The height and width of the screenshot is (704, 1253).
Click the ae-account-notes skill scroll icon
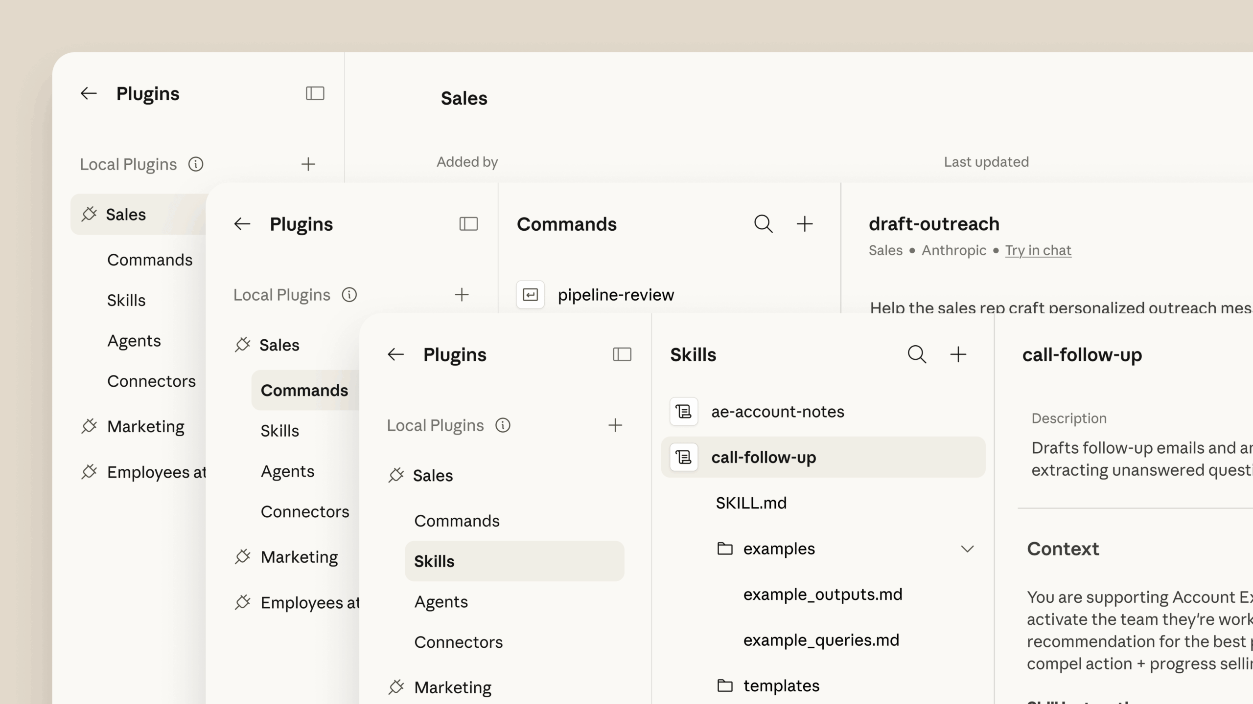pyautogui.click(x=683, y=411)
